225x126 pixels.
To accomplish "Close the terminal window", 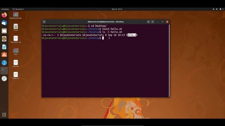I will coord(167,22).
